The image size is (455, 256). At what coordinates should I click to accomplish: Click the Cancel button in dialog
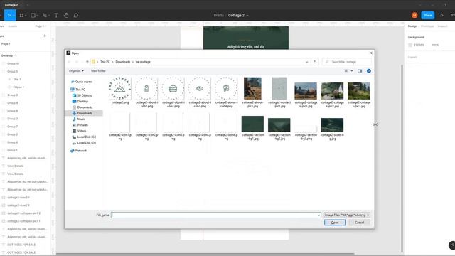[359, 223]
